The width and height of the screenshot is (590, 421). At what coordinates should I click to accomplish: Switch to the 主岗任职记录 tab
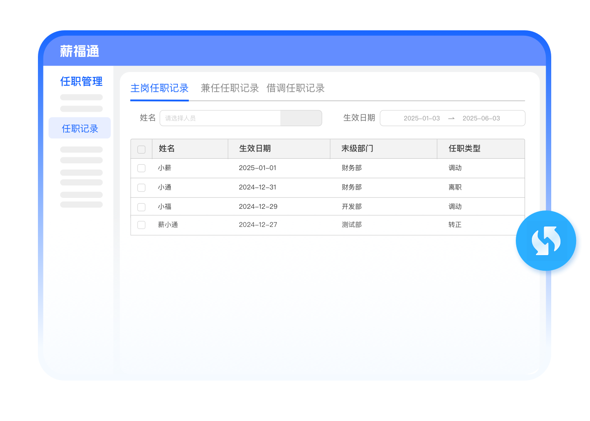(x=159, y=88)
